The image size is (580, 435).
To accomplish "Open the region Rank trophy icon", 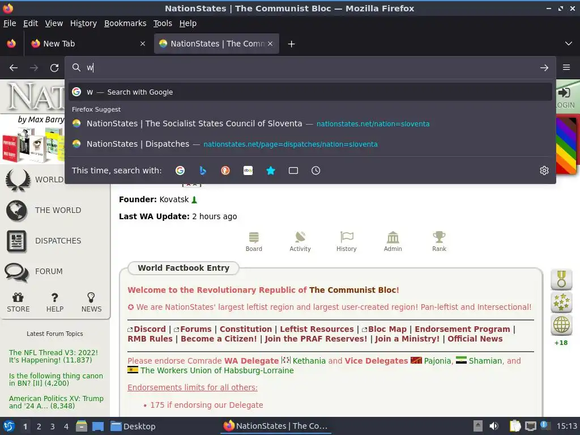I will coord(439,241).
